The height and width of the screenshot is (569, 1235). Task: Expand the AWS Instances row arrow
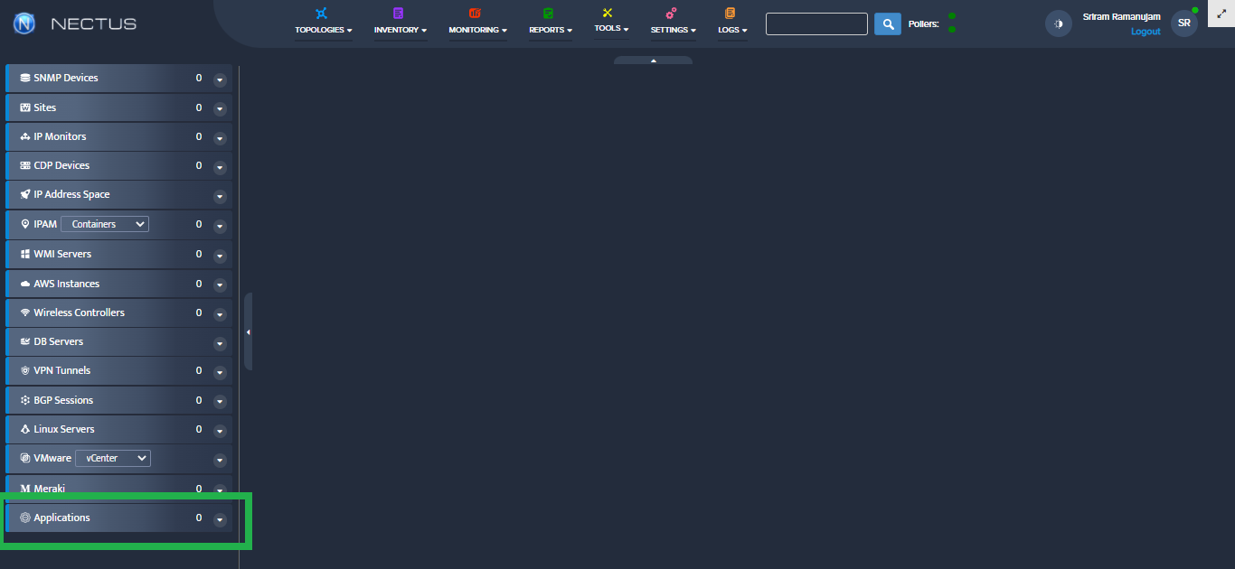point(220,285)
